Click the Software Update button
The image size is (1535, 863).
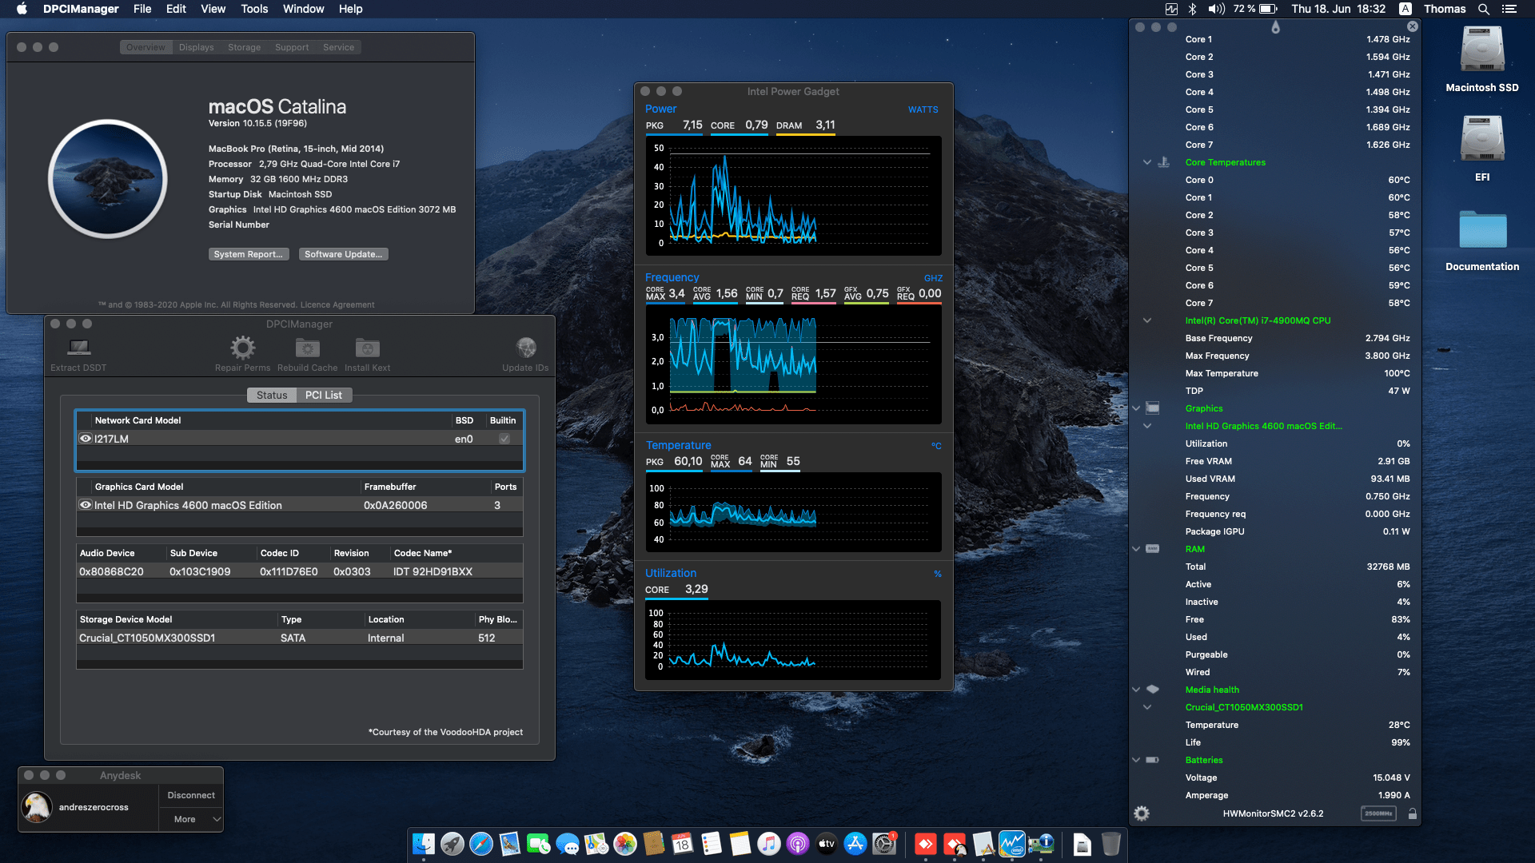[343, 254]
